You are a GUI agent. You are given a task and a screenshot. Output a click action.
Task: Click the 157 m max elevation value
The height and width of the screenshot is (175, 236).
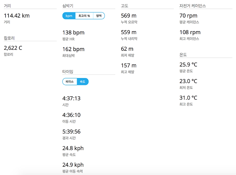129,66
